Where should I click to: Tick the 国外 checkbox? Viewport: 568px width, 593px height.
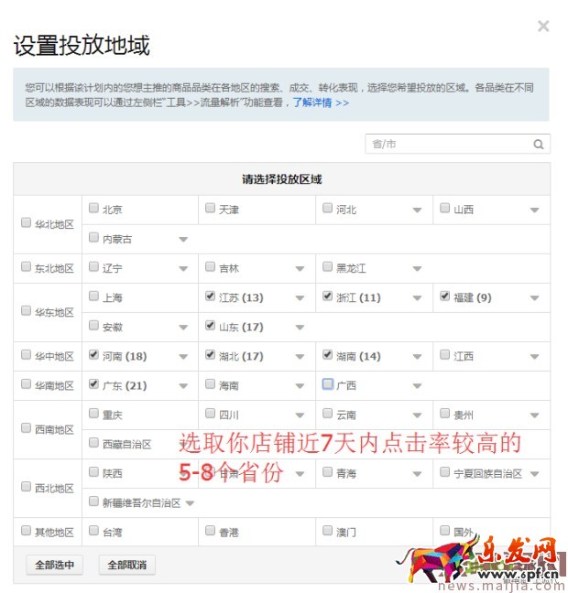(x=445, y=530)
